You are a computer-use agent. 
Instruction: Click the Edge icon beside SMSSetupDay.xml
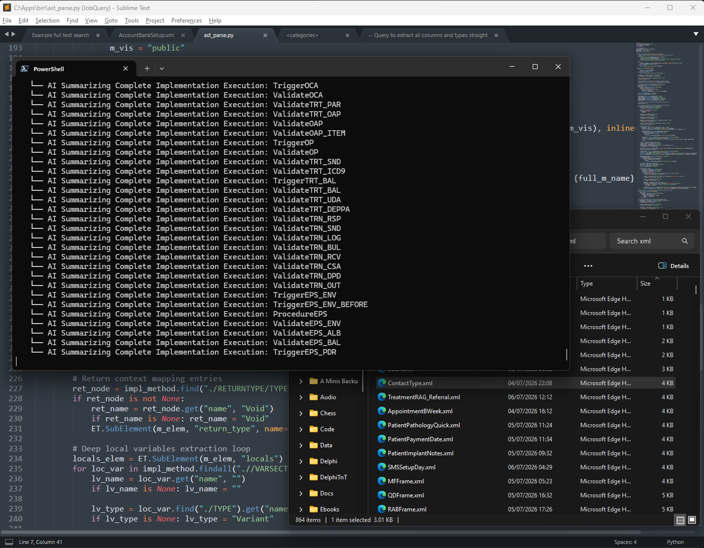(382, 467)
